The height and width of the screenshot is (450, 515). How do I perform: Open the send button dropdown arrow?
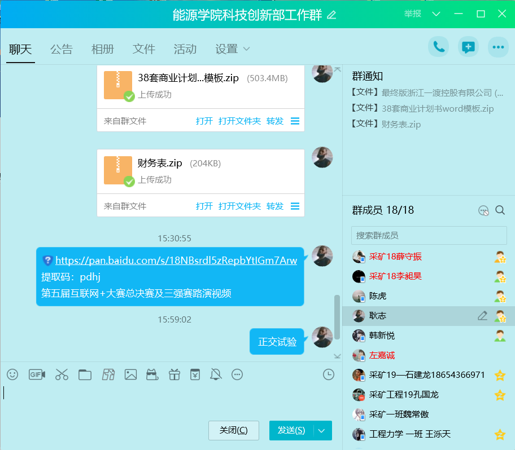tap(322, 431)
